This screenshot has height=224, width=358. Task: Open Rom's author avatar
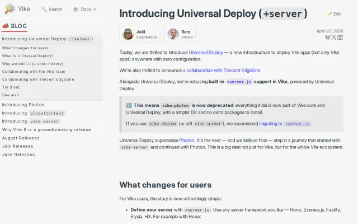(x=173, y=34)
